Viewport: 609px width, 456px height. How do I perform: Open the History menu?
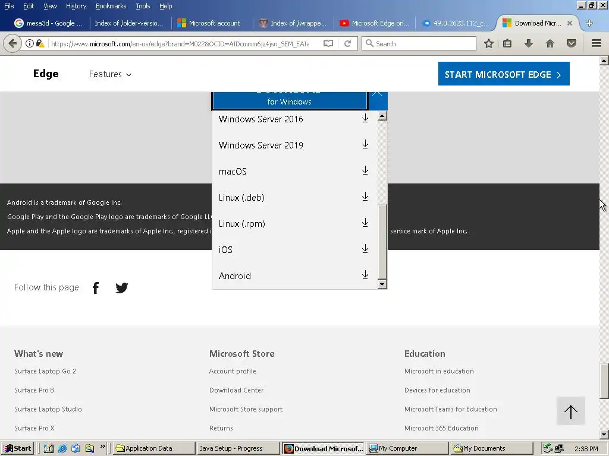coord(76,6)
